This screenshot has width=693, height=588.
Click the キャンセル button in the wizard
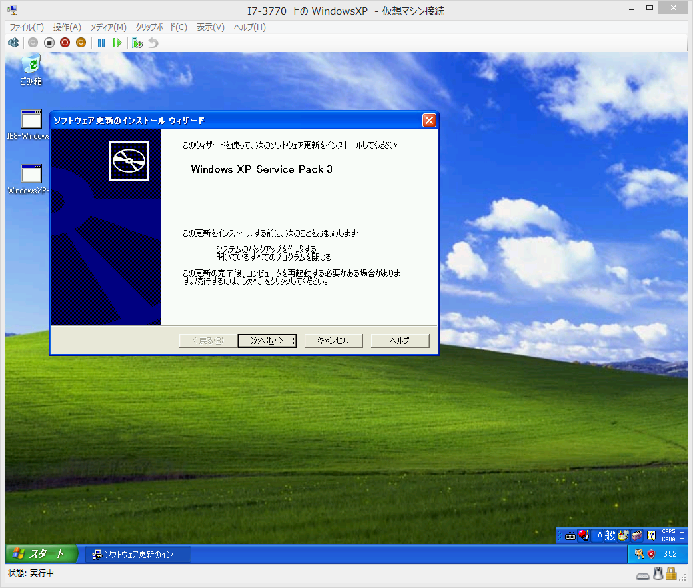[333, 341]
